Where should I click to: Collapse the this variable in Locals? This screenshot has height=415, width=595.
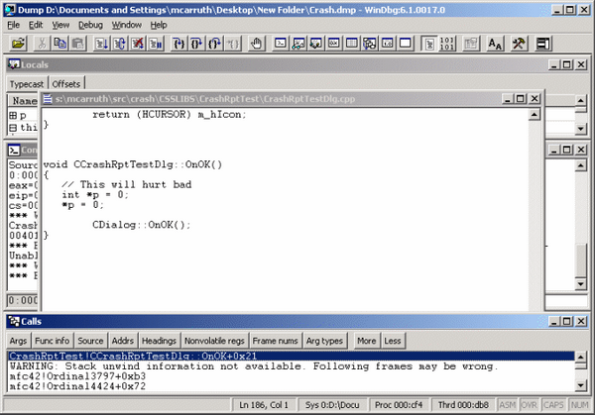pyautogui.click(x=13, y=128)
